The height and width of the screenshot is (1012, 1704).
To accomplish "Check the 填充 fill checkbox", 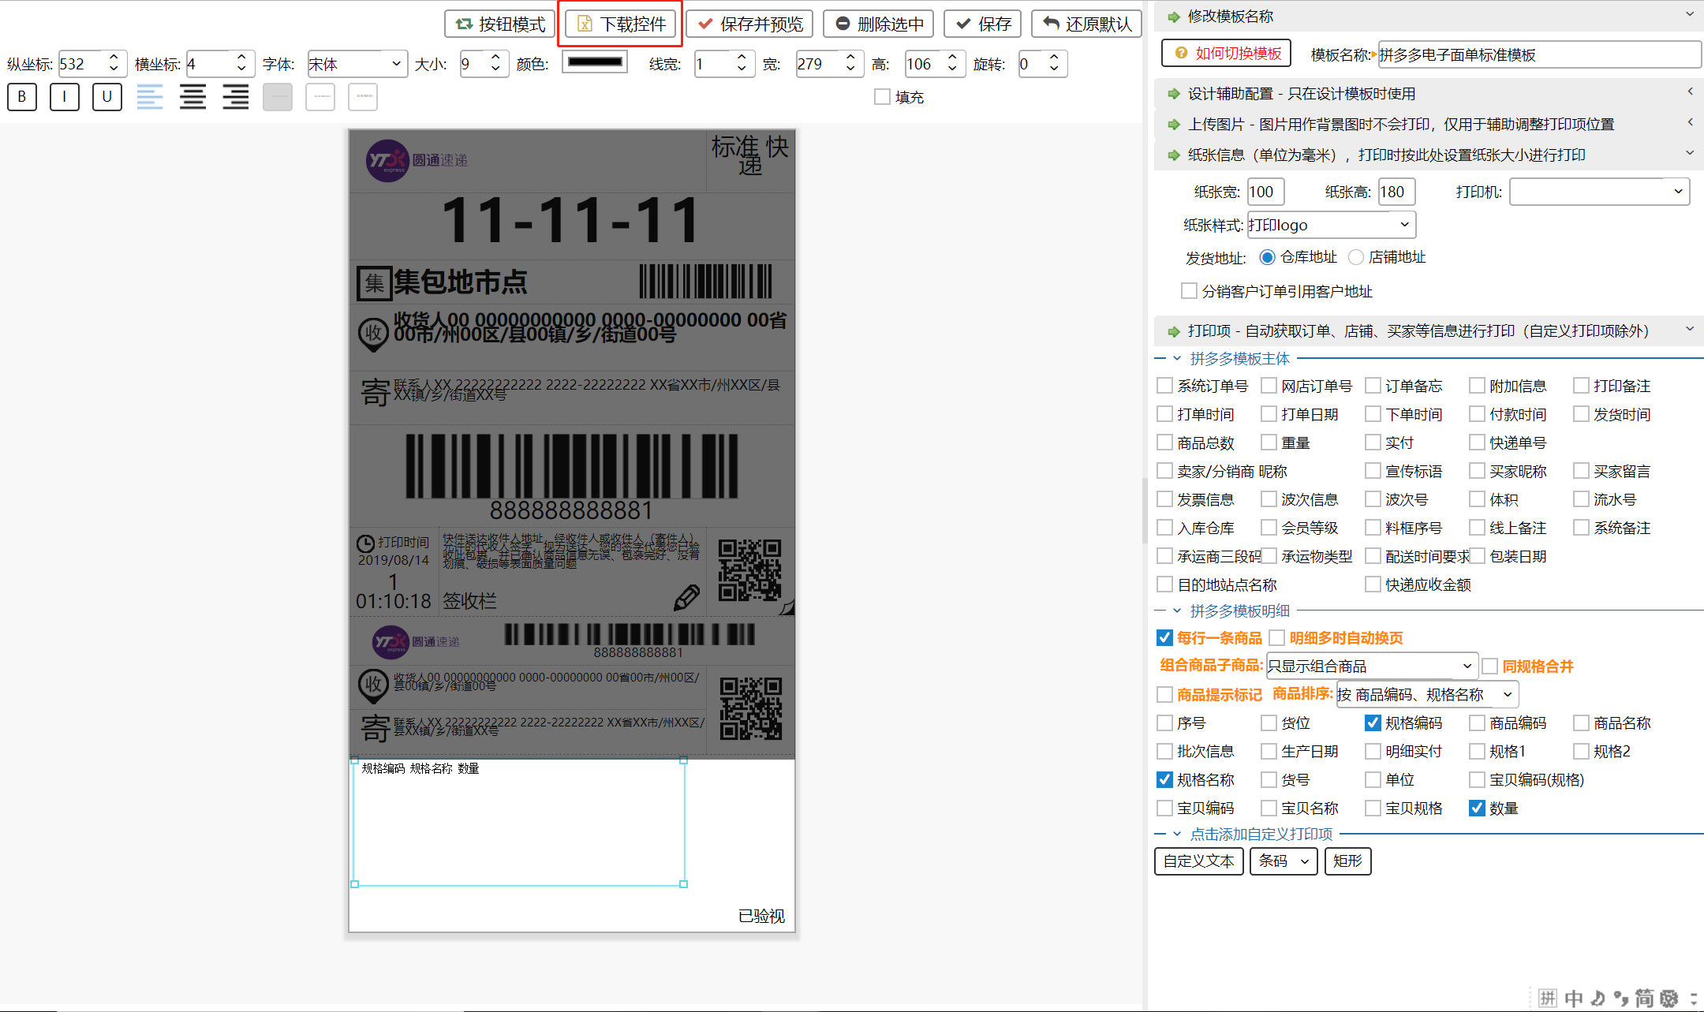I will [883, 97].
